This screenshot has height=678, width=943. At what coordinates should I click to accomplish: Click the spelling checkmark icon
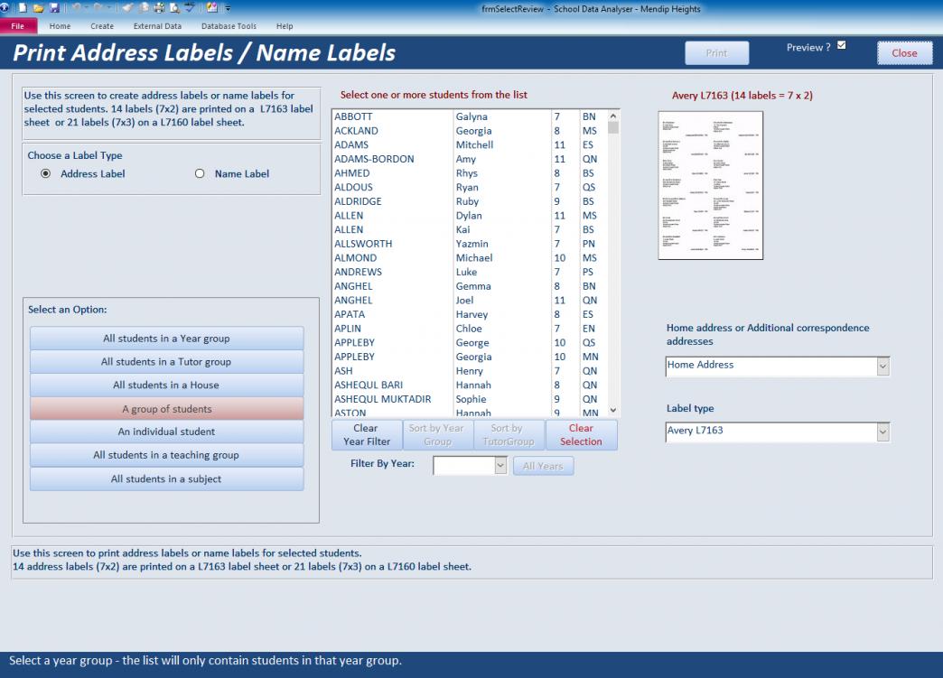pyautogui.click(x=190, y=8)
